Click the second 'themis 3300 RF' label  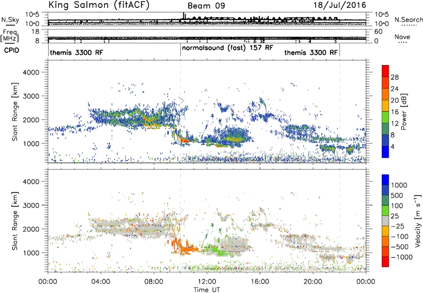311,52
